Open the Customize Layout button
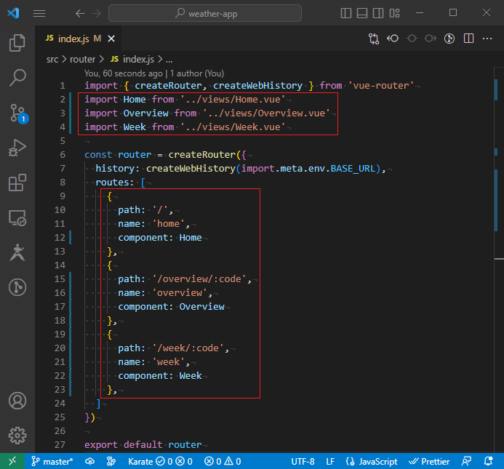The height and width of the screenshot is (469, 504). click(394, 13)
